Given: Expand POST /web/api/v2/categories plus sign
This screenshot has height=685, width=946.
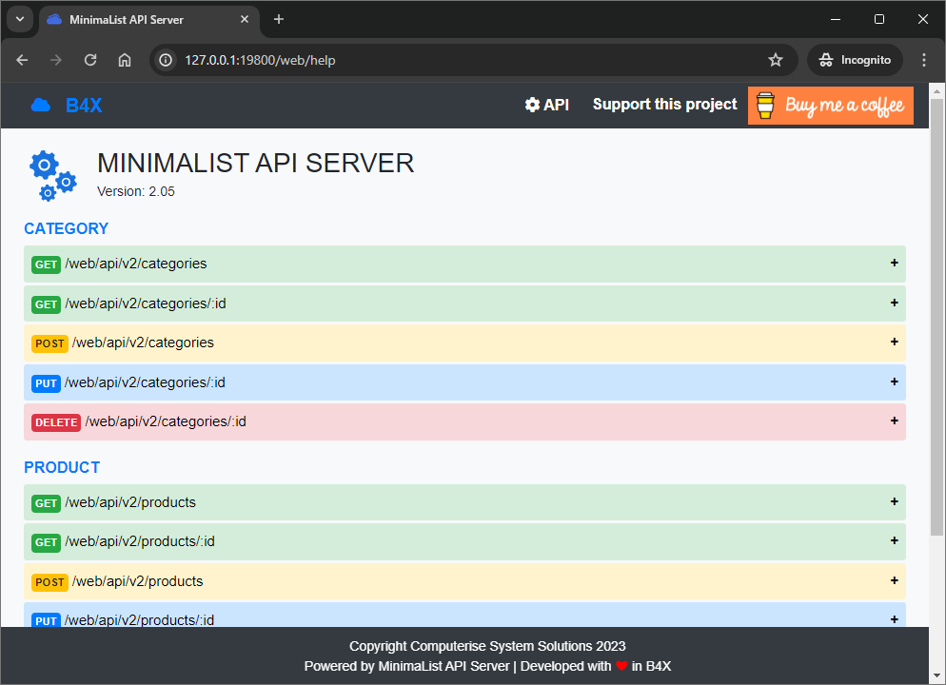Looking at the screenshot, I should 894,342.
